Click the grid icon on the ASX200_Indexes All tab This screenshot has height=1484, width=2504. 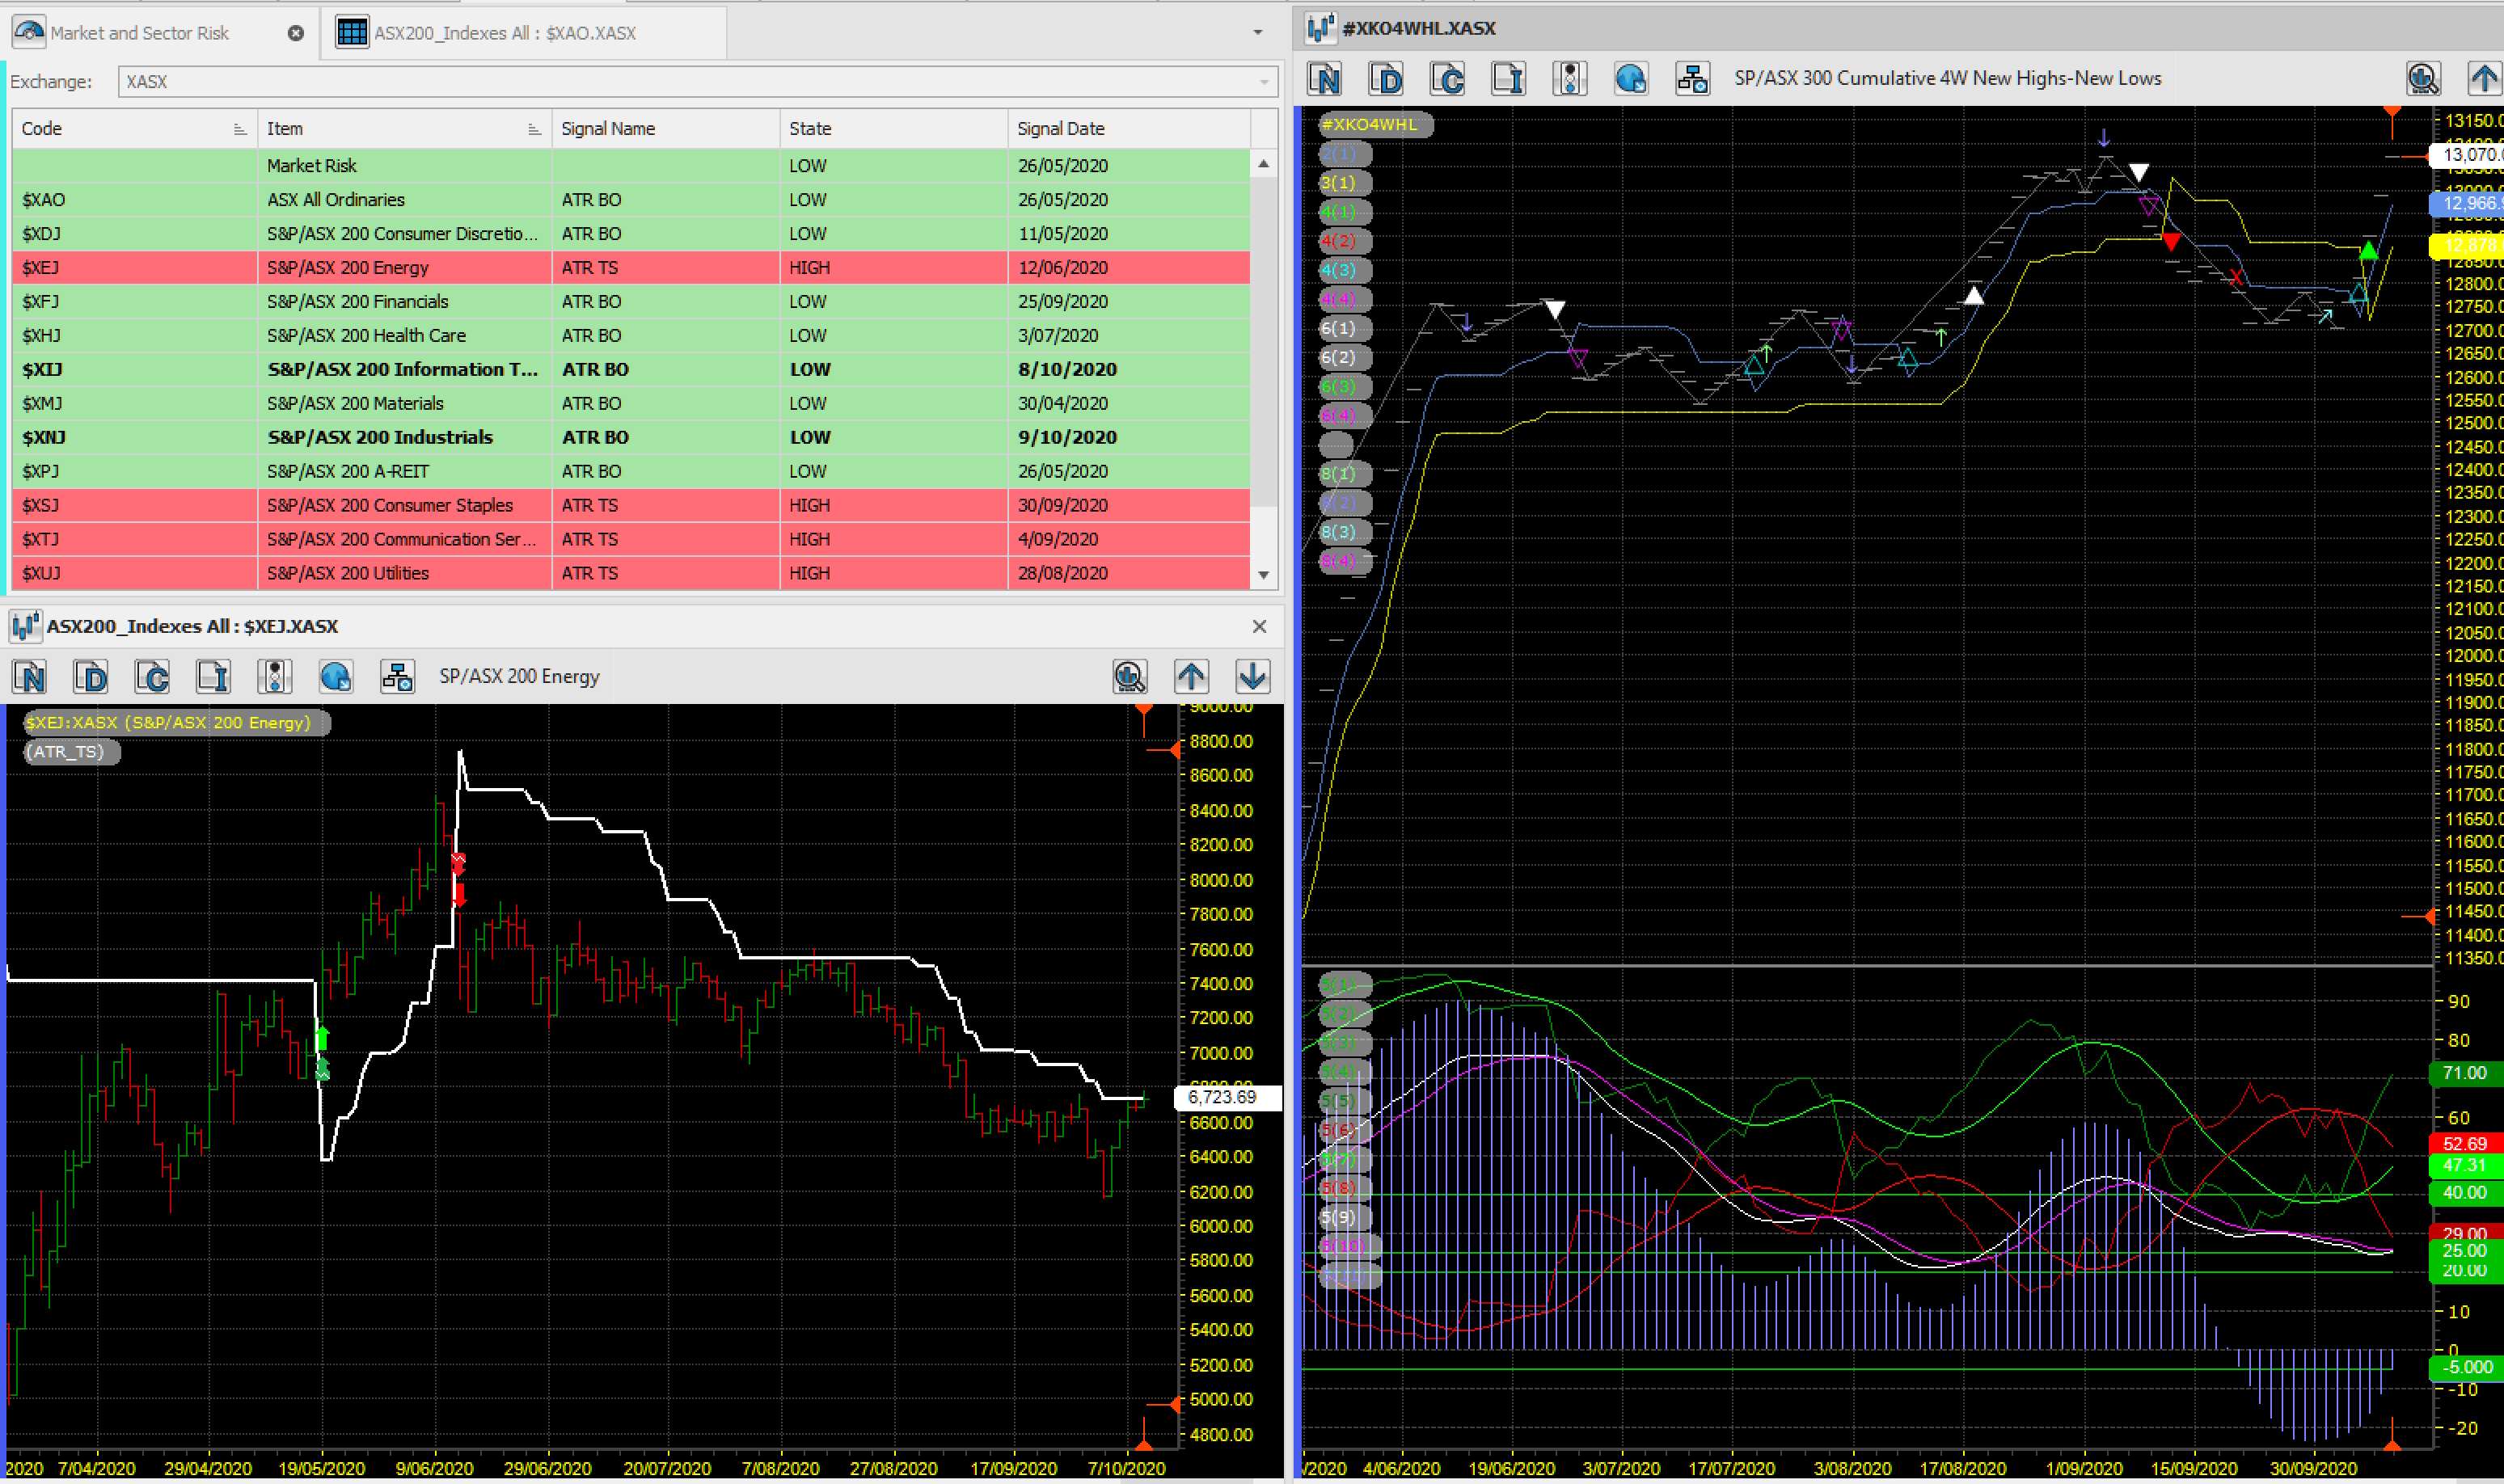tap(352, 32)
